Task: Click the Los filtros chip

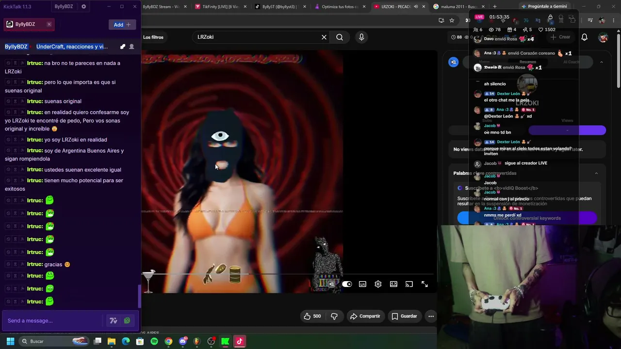Action: tap(153, 37)
